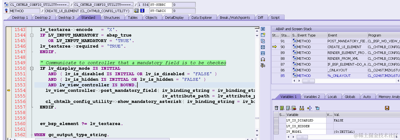
Task: Click the method icon in stack row 91
Action: pyautogui.click(x=295, y=41)
